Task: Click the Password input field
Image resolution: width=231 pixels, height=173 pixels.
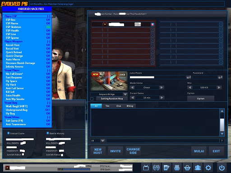Action: coord(205,77)
